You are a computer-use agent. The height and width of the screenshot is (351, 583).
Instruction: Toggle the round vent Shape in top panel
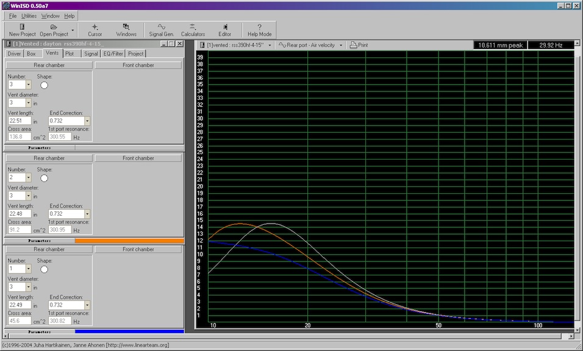click(x=45, y=85)
